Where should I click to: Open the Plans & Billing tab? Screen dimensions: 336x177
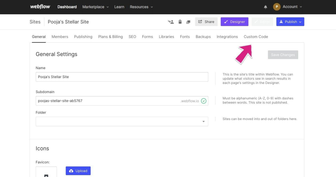(x=110, y=37)
